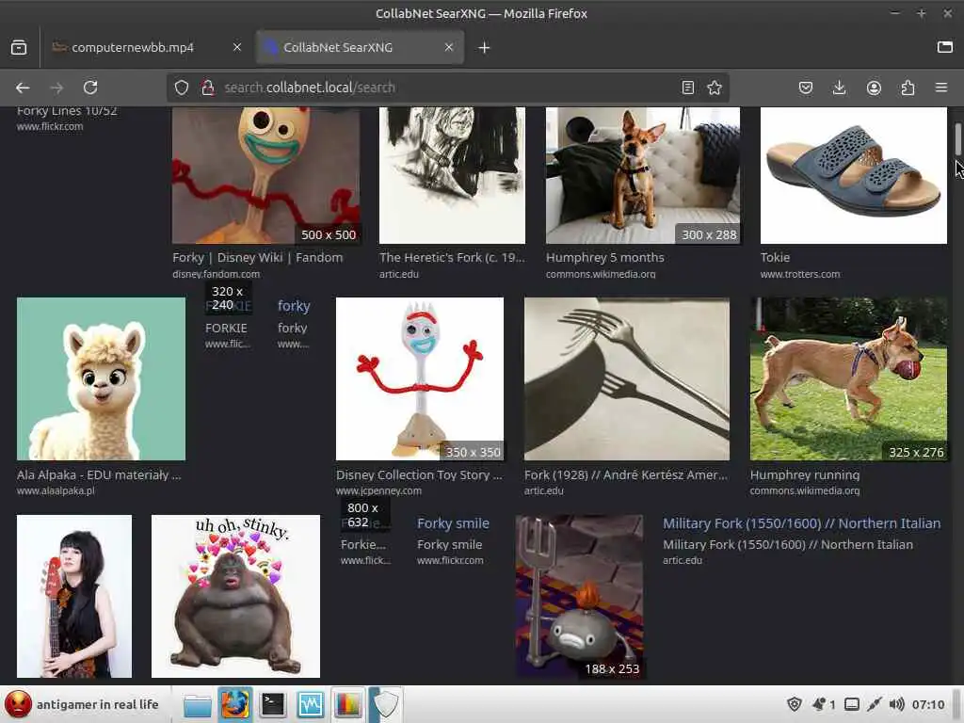Open the extensions puzzle icon
Viewport: 964px width, 723px height.
pyautogui.click(x=908, y=88)
